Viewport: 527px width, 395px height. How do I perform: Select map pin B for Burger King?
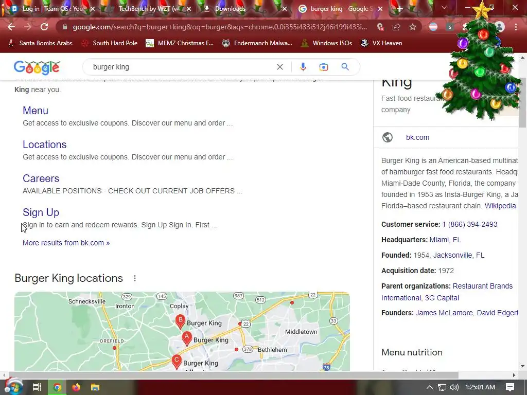click(x=180, y=322)
